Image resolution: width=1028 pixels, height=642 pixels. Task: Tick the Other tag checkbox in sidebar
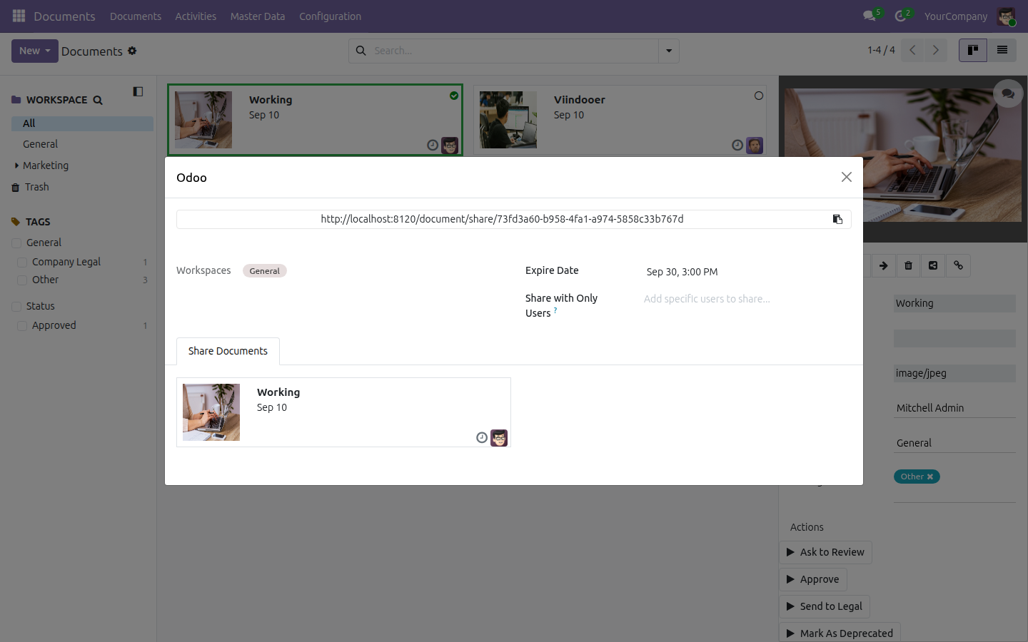click(x=22, y=280)
